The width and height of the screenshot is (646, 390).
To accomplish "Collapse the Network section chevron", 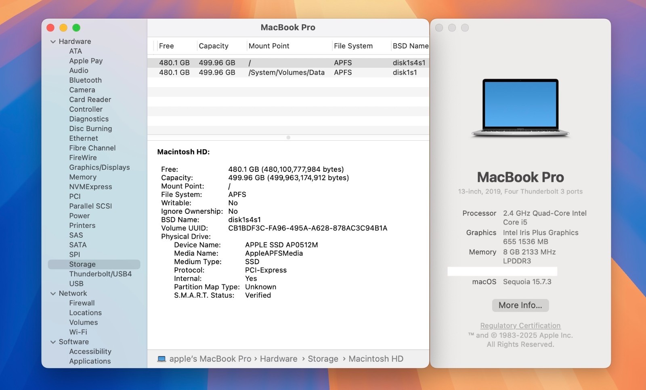I will tap(53, 294).
